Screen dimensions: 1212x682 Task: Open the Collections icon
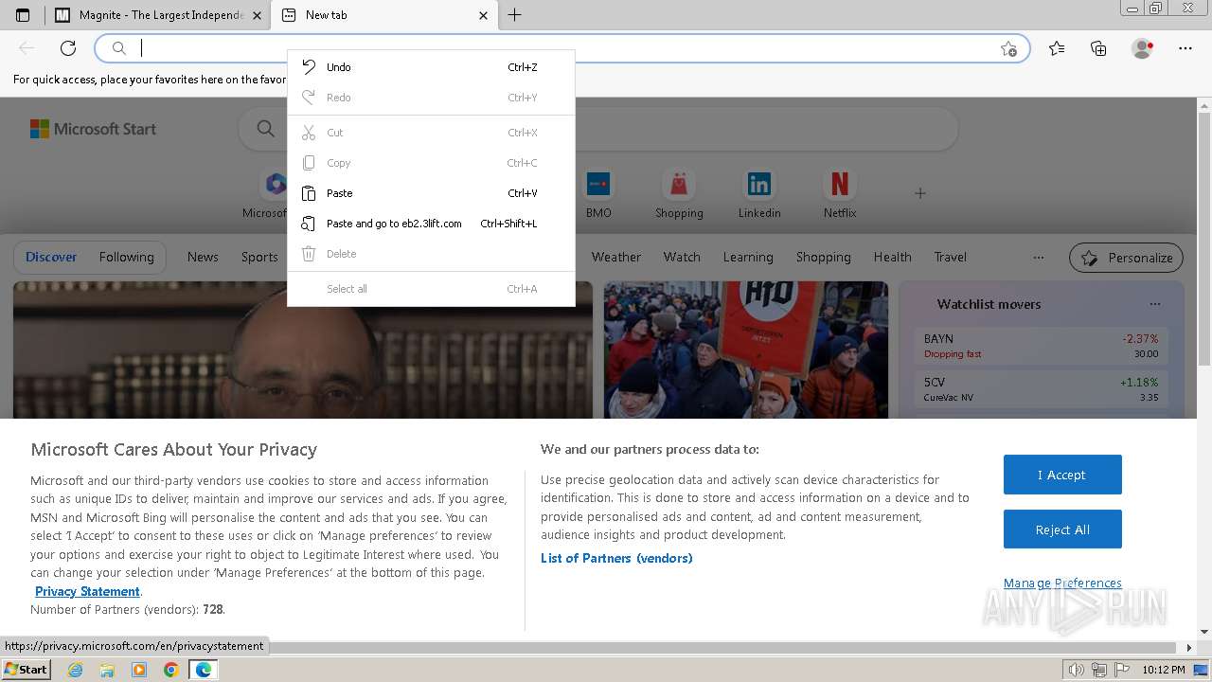1098,48
